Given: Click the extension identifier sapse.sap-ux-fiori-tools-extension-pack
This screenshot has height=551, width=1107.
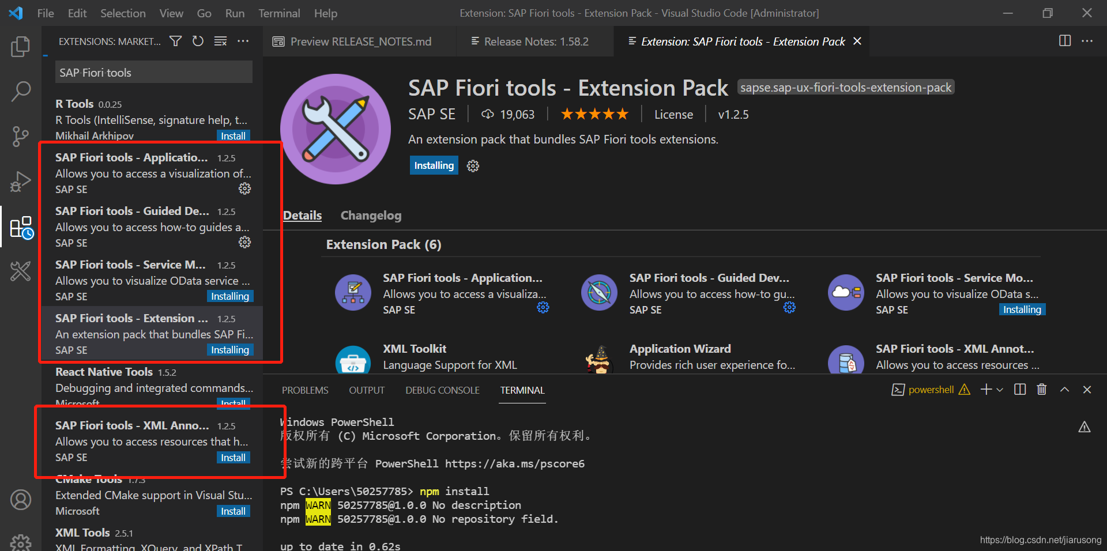Looking at the screenshot, I should (846, 88).
